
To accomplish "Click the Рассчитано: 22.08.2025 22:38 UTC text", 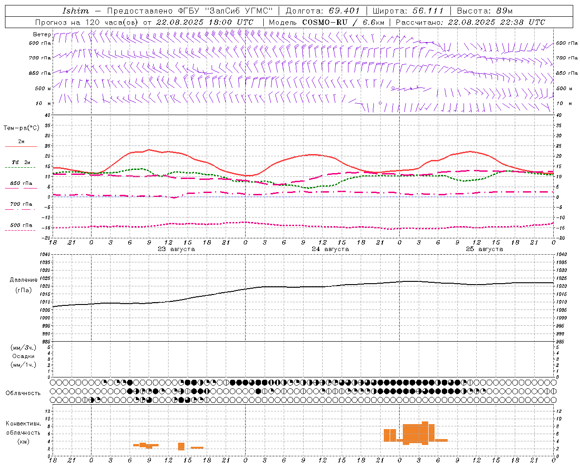I will click(x=470, y=22).
